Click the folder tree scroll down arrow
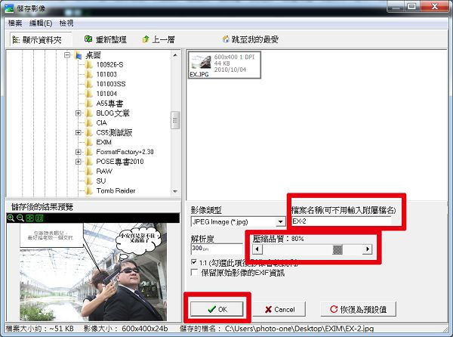Screen dimensions: 453x337 pyautogui.click(x=175, y=191)
